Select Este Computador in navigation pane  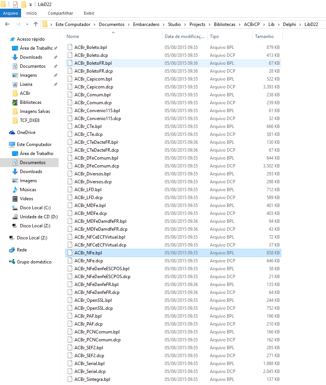click(x=34, y=145)
